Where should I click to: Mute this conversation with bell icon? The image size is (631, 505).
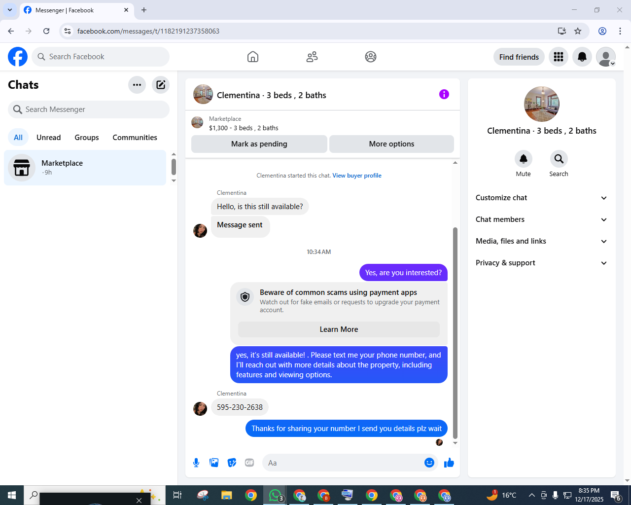pos(524,159)
